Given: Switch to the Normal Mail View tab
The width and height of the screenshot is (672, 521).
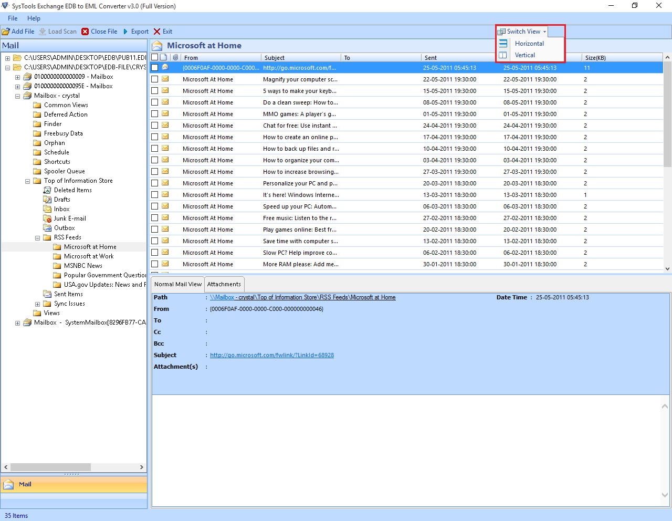Looking at the screenshot, I should pyautogui.click(x=177, y=284).
